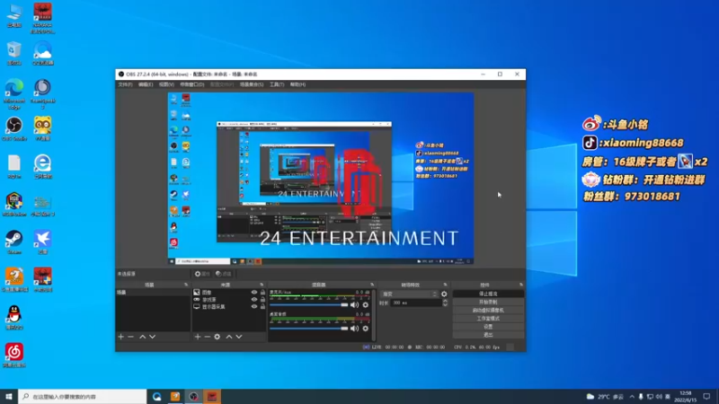The width and height of the screenshot is (719, 404).
Task: Mute the desktop audio speaker icon
Action: [x=354, y=329]
